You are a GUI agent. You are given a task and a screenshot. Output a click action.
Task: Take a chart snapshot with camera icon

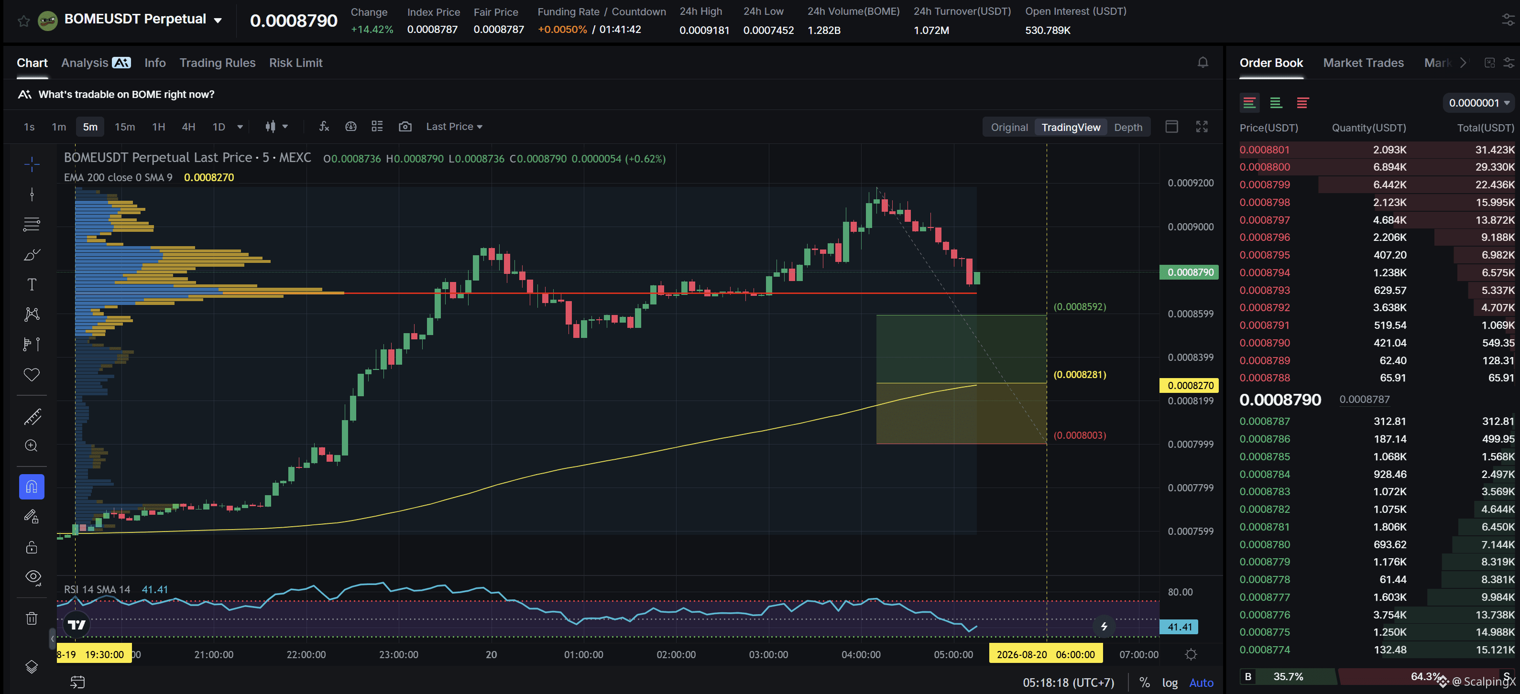pos(405,126)
